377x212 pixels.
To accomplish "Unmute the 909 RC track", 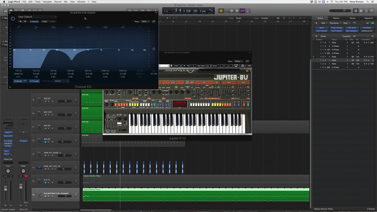I will coord(45,142).
